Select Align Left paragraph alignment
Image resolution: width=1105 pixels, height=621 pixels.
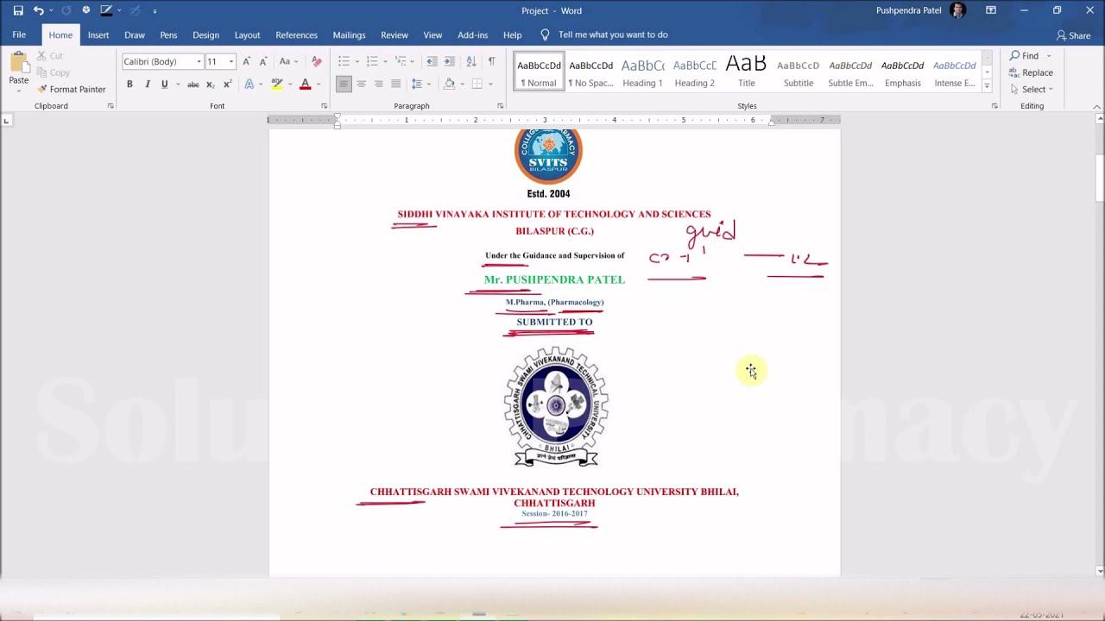click(x=344, y=84)
